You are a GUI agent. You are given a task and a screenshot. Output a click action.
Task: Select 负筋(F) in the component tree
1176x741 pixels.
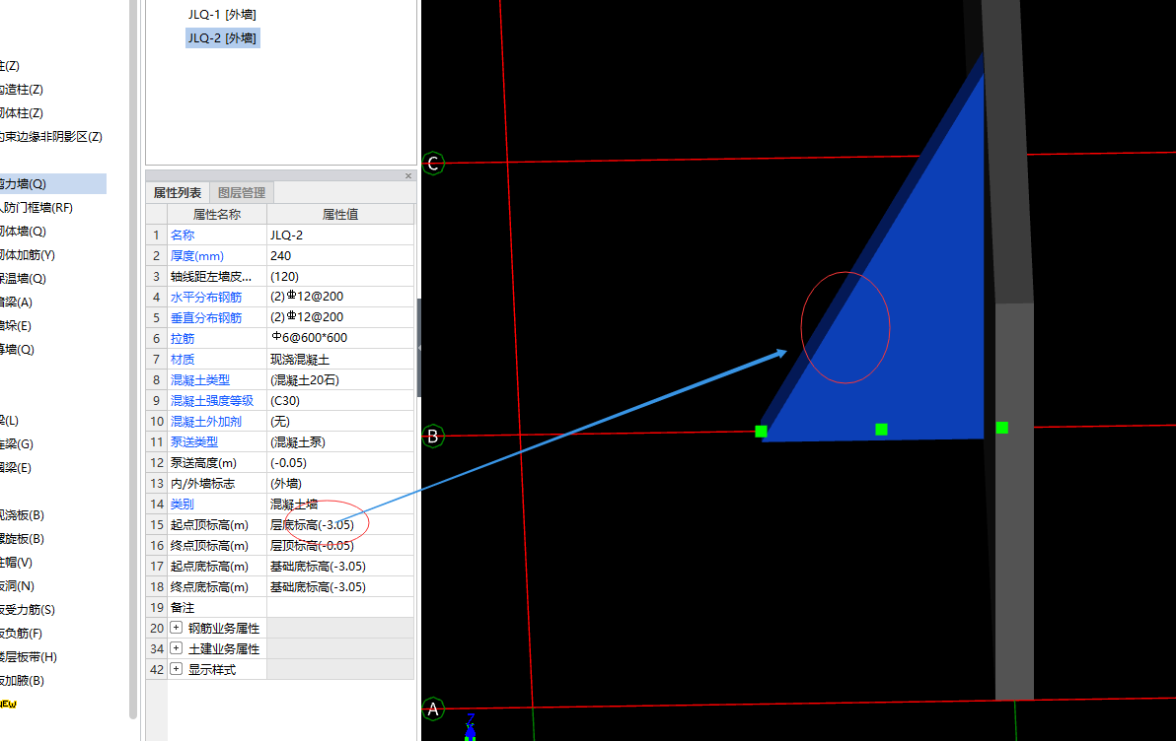[22, 634]
